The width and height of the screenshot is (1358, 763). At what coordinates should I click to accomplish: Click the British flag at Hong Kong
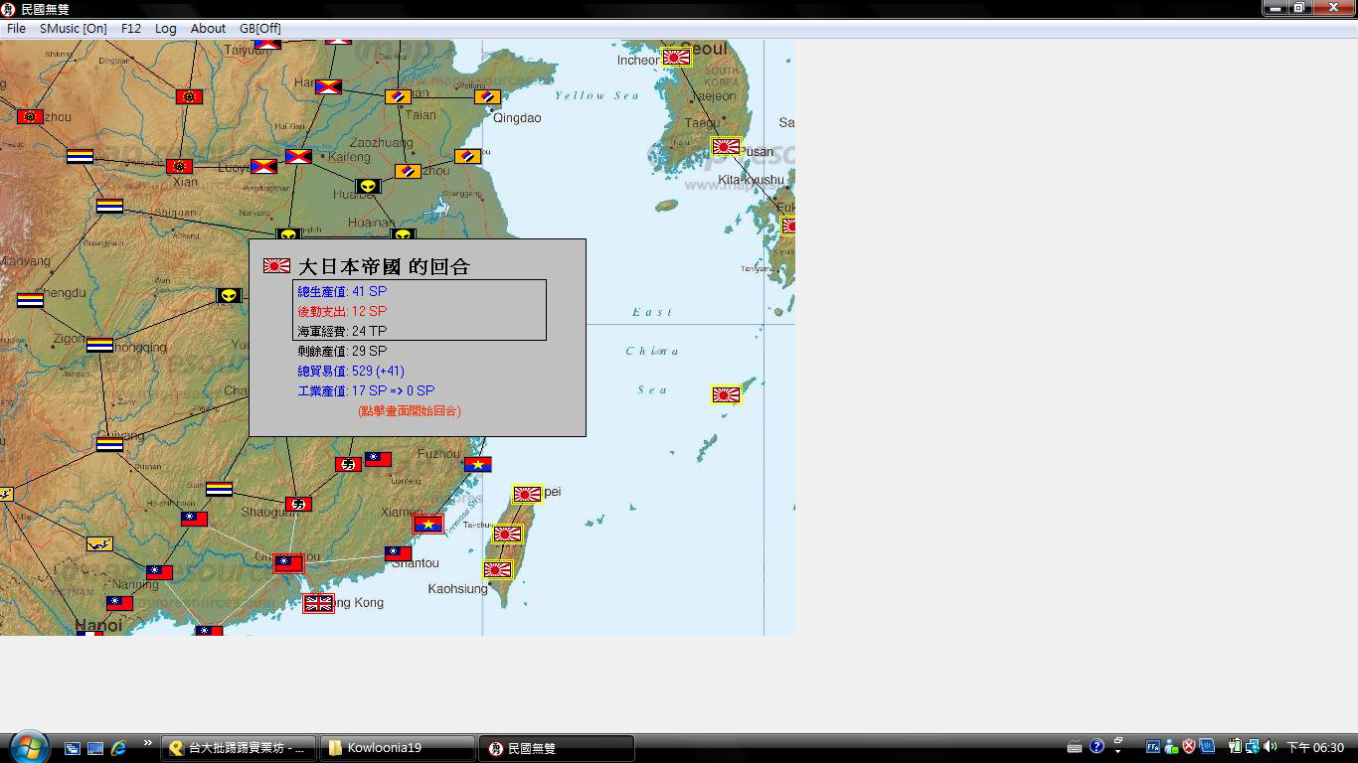click(x=318, y=603)
